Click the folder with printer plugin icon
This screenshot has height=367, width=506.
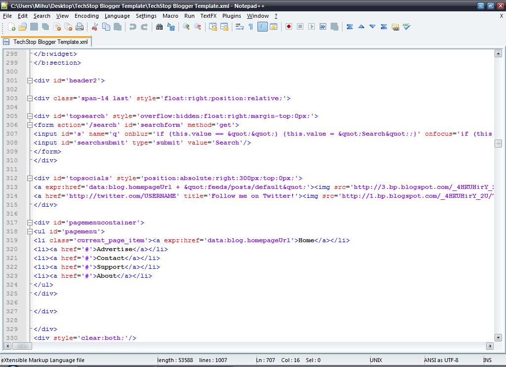click(x=395, y=27)
